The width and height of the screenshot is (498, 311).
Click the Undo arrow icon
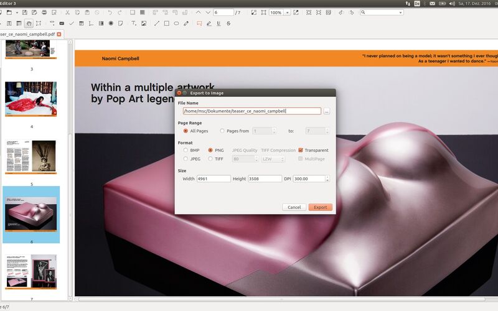[x=110, y=12]
